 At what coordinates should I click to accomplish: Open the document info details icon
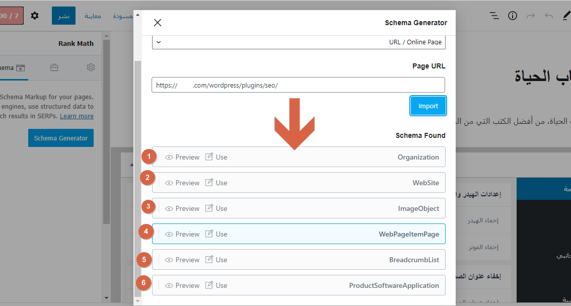click(x=513, y=16)
